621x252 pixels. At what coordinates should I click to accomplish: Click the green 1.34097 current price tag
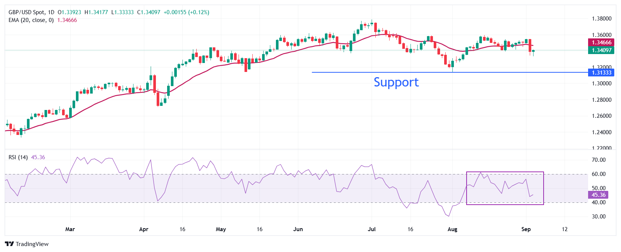[x=601, y=50]
